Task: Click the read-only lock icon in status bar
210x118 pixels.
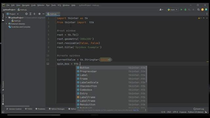Action: tap(206, 112)
